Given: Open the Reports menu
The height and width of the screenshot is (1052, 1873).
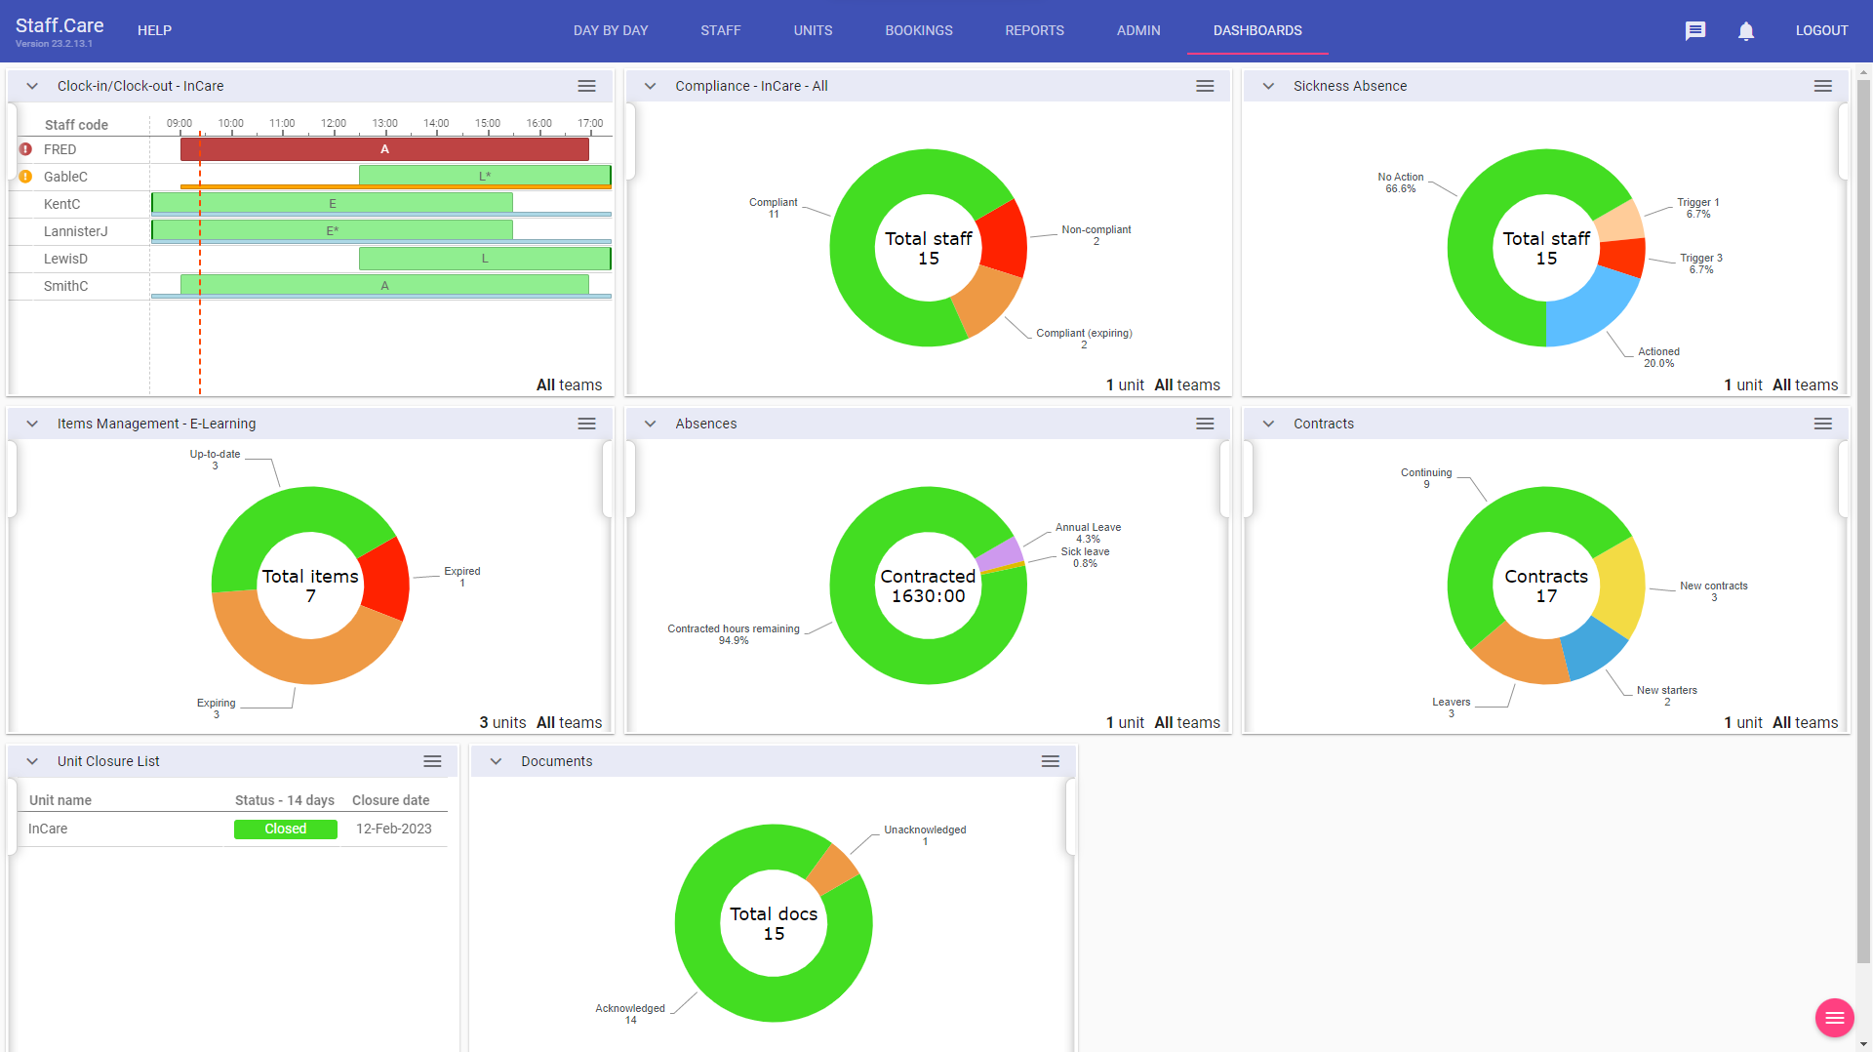Looking at the screenshot, I should [1034, 30].
